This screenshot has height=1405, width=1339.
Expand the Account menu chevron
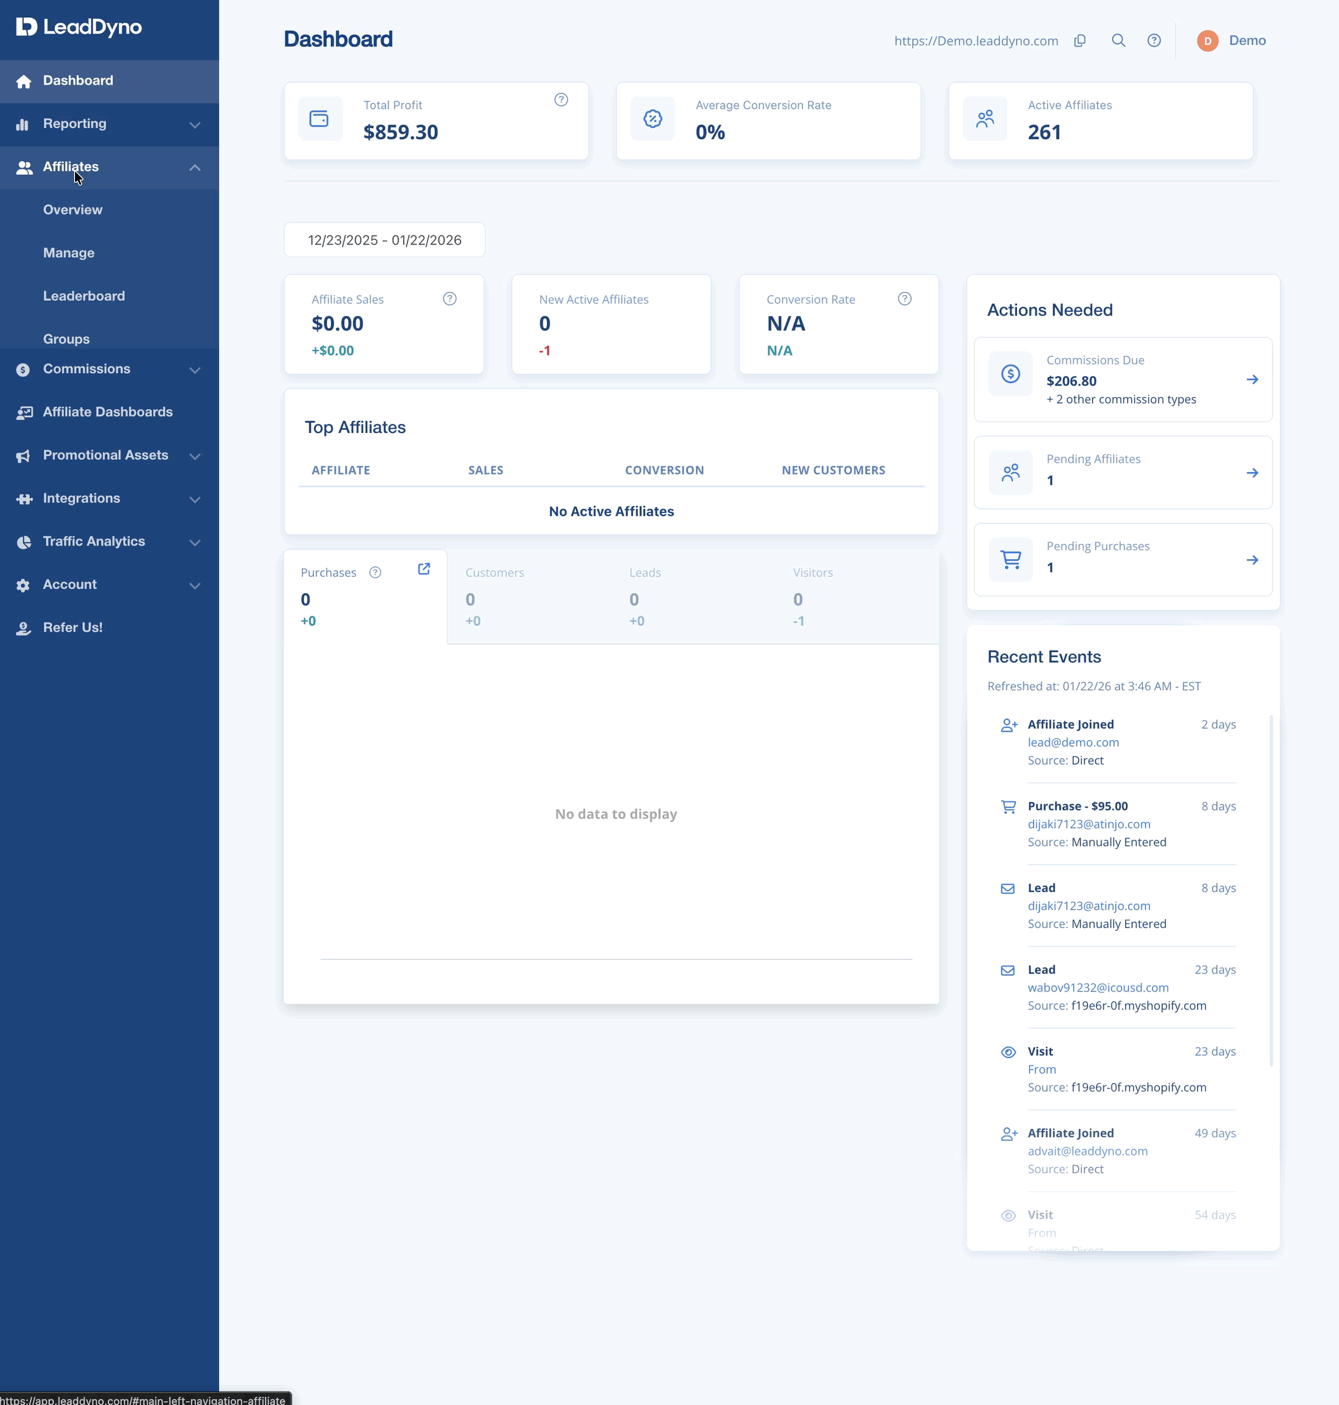(195, 585)
